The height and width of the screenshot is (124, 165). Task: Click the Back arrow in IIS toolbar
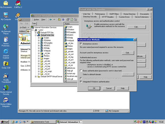click(51, 20)
